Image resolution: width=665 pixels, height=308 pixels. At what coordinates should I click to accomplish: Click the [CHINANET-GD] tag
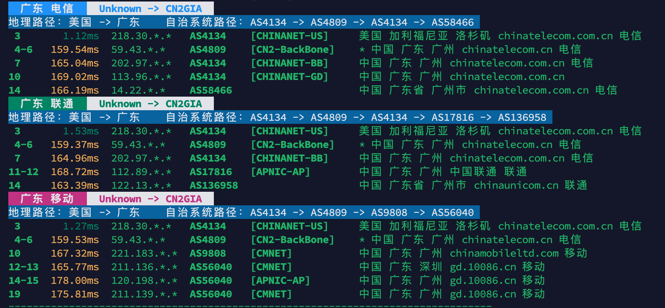pyautogui.click(x=289, y=77)
